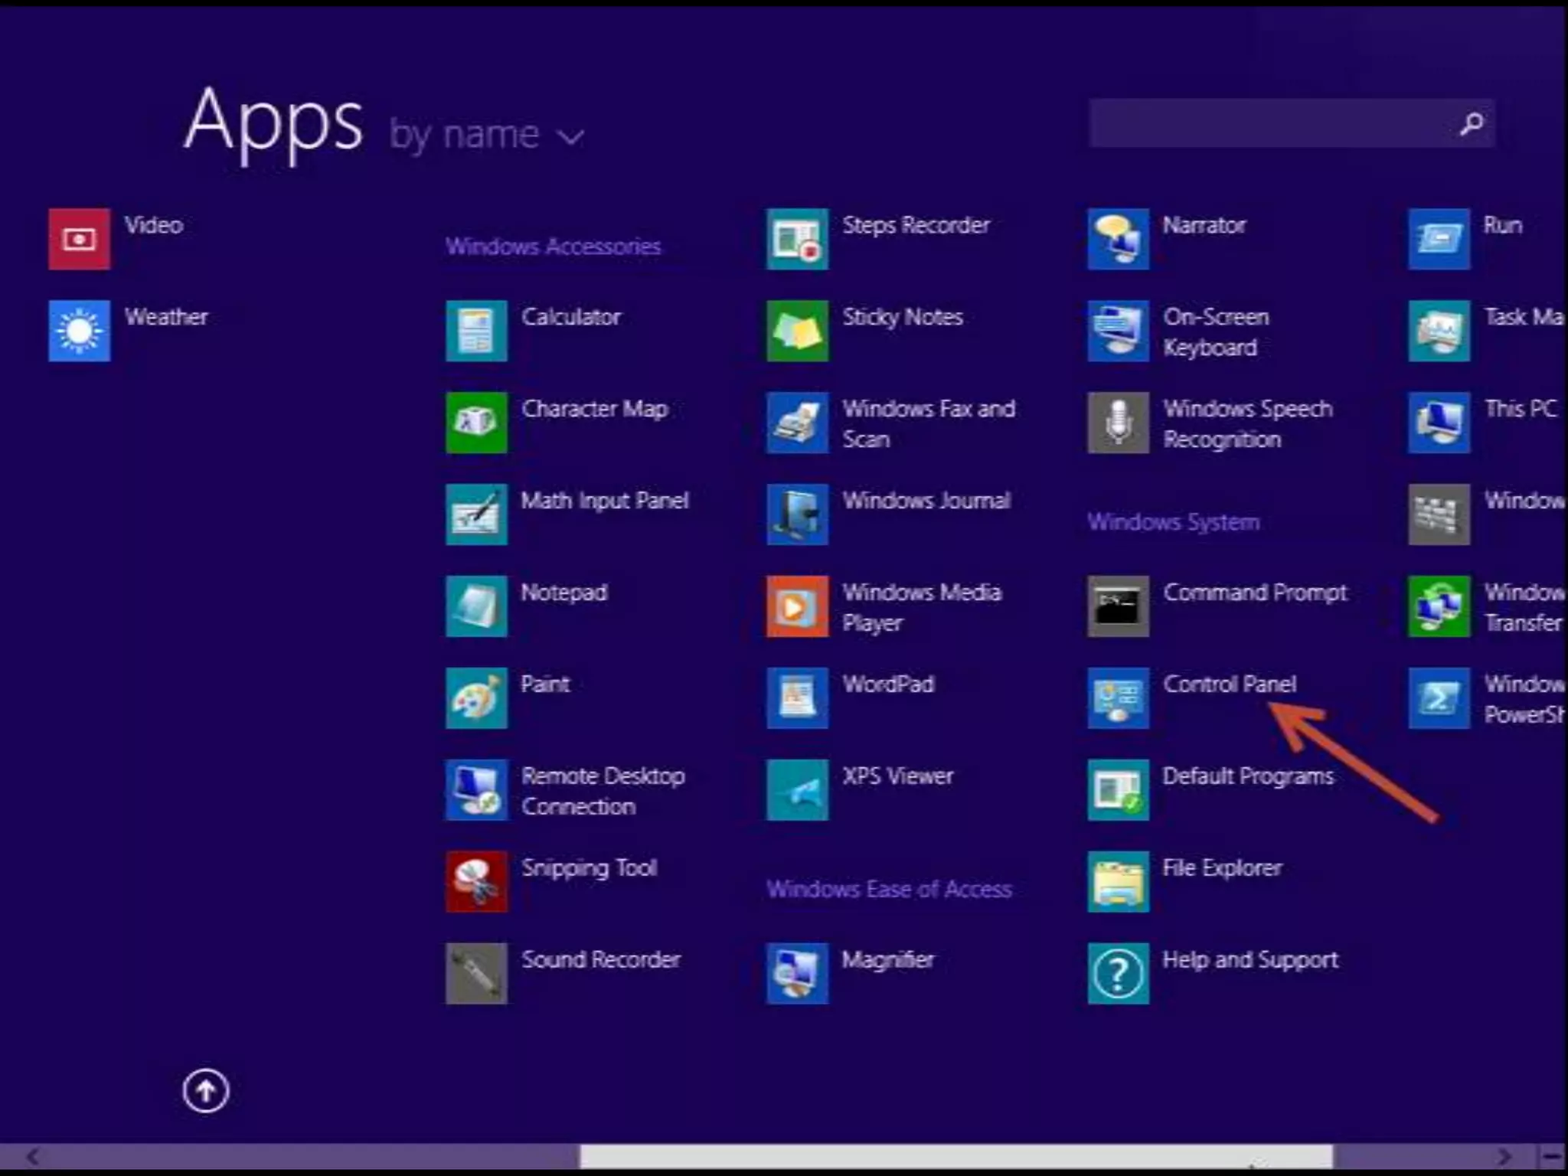
Task: Open the This PC icon
Action: pos(1439,423)
